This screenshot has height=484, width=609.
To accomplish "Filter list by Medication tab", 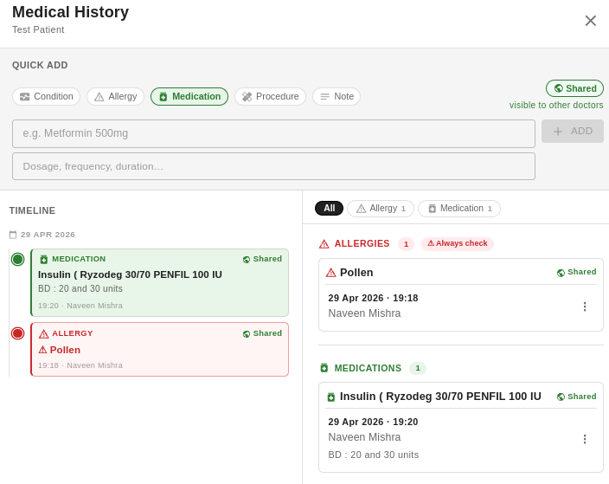I will [459, 209].
